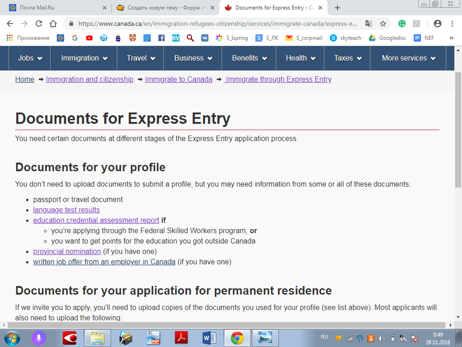Open the VK bookmark icon
462x347 pixels.
204,38
